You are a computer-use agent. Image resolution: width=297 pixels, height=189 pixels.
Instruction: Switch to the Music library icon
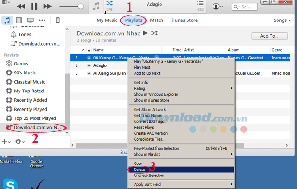7,20
